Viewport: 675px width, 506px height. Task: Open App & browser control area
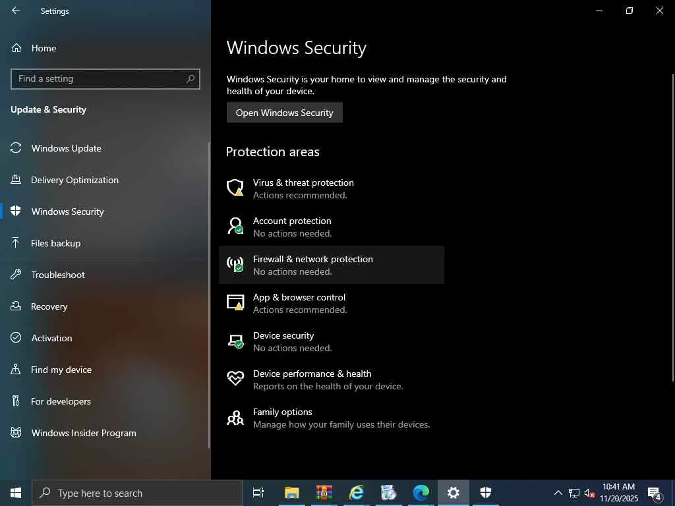click(x=332, y=303)
